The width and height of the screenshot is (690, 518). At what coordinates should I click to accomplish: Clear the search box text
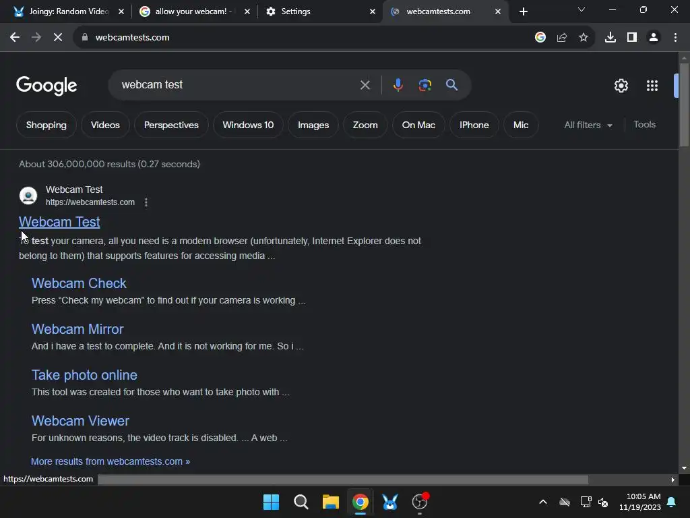click(x=365, y=85)
